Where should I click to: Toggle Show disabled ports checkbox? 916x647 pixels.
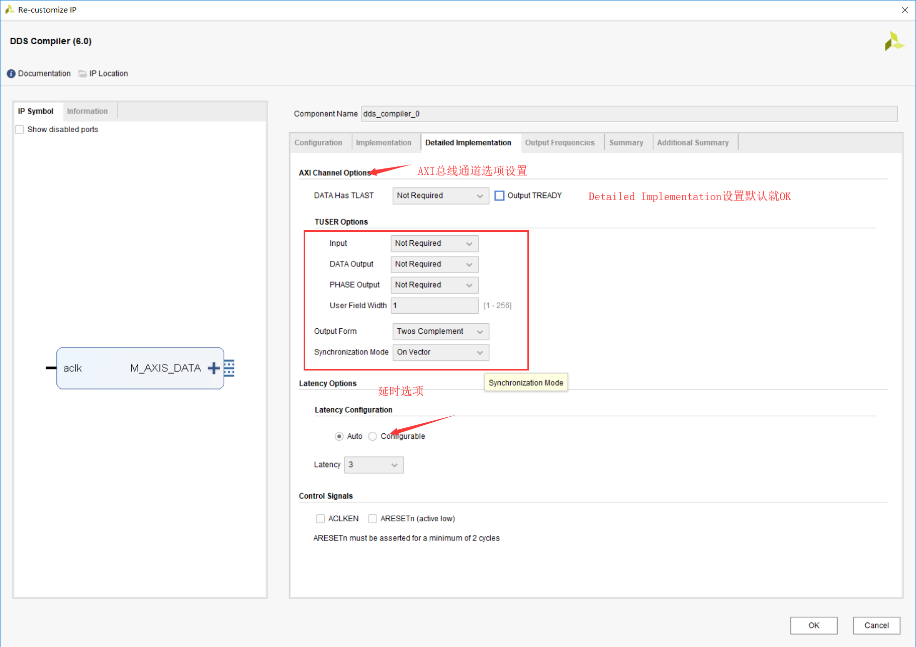point(20,130)
